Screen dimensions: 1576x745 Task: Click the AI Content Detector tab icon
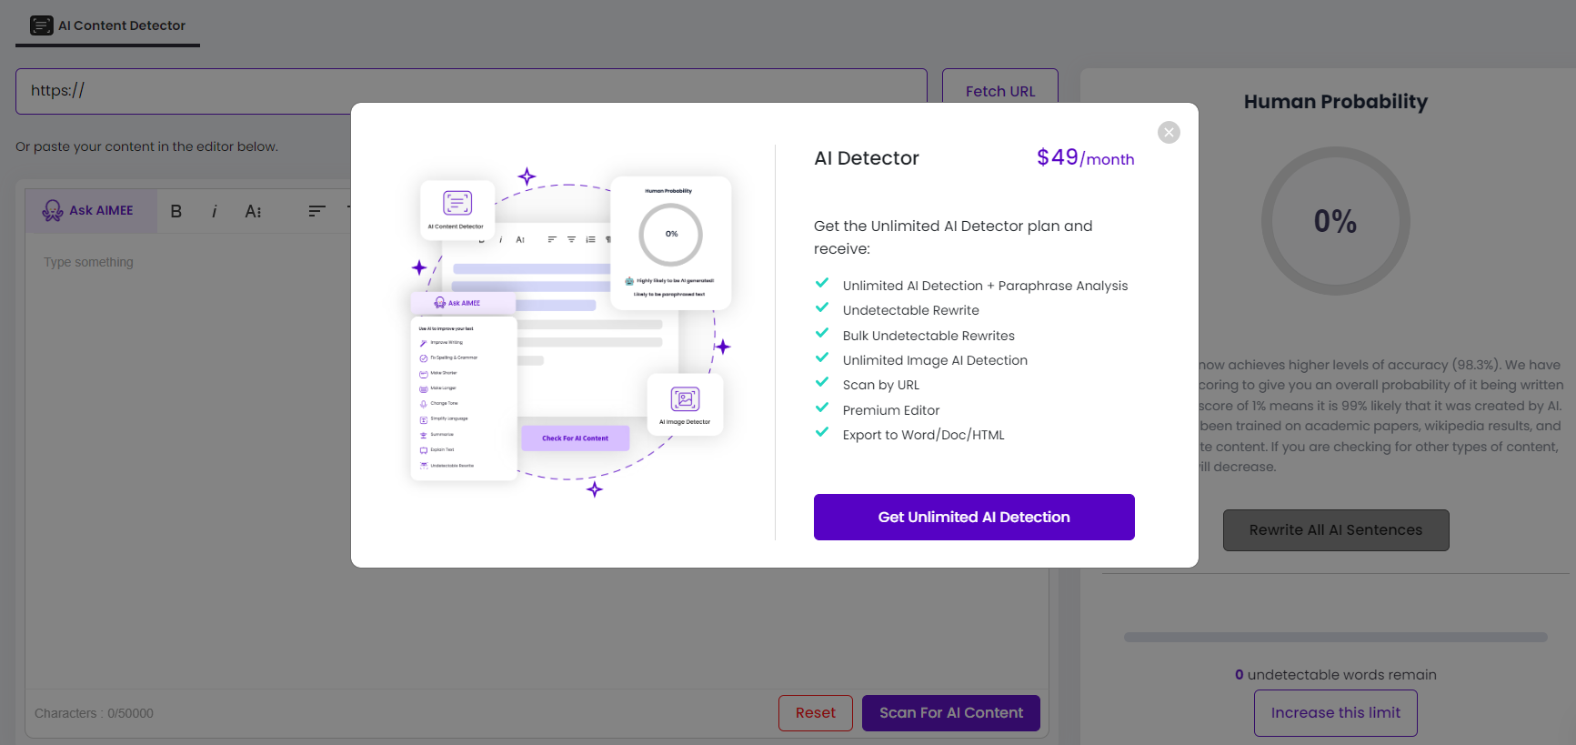(x=42, y=25)
